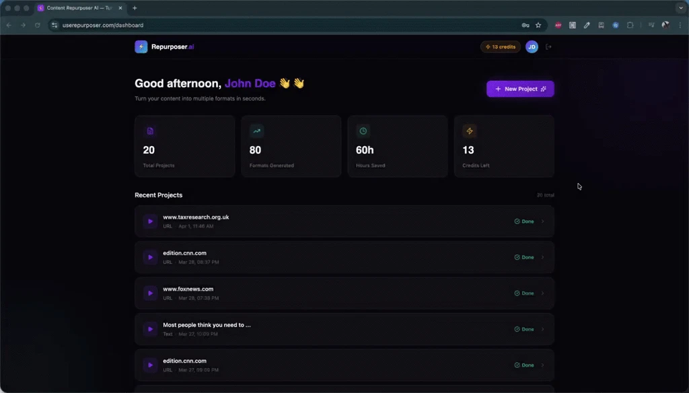Click the eyedropper pen extension icon
Viewport: 689px width, 393px height.
[x=587, y=25]
